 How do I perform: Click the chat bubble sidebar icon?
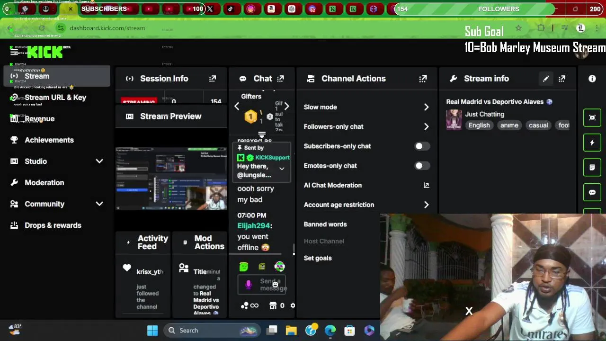[592, 192]
